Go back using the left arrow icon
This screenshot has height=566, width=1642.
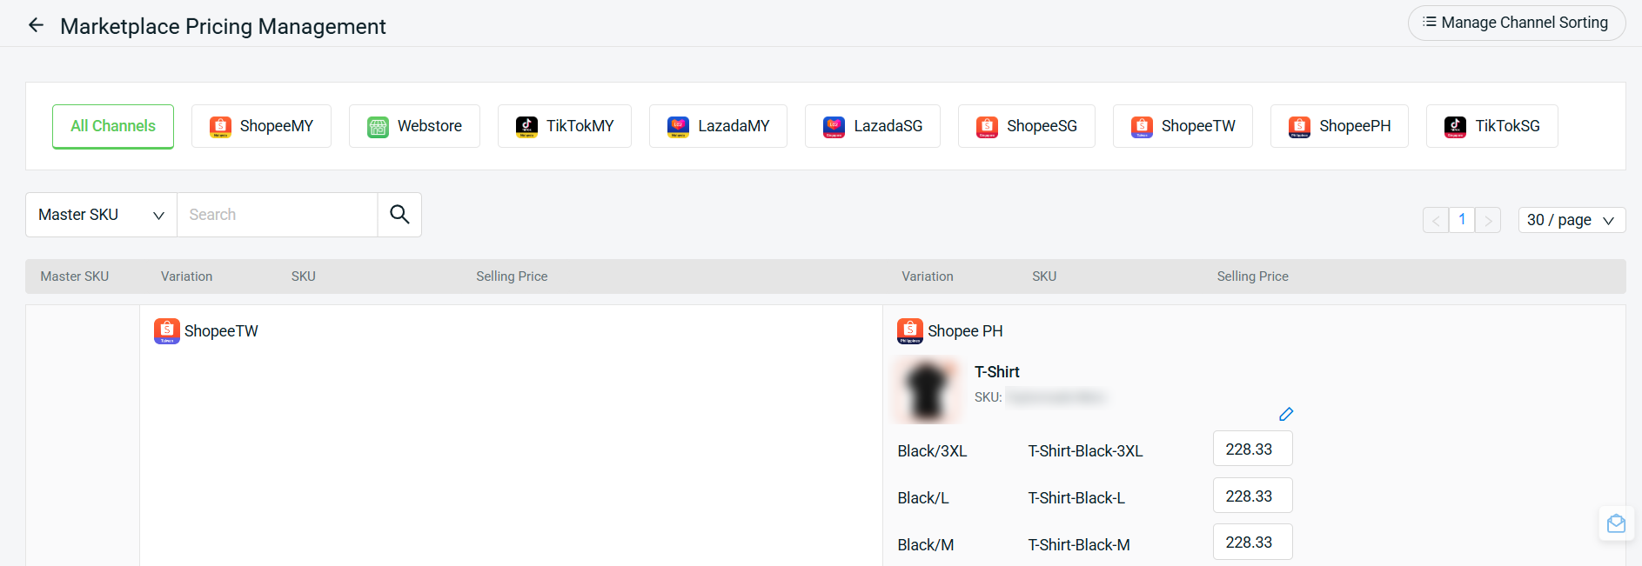[x=36, y=25]
